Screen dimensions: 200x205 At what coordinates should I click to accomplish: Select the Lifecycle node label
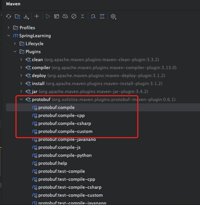click(x=35, y=44)
